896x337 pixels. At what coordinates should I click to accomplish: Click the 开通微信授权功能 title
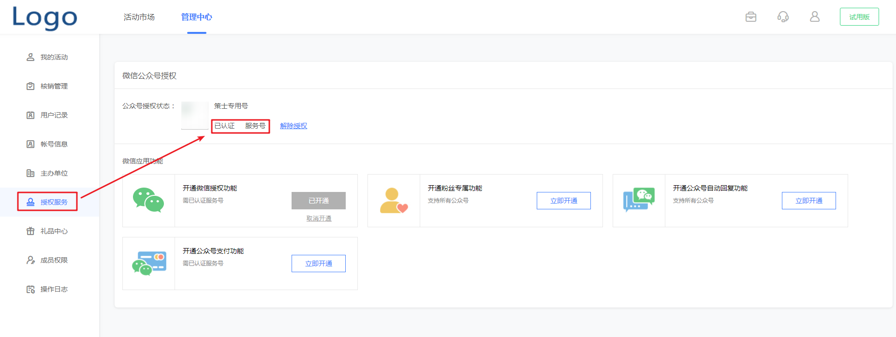pos(210,188)
